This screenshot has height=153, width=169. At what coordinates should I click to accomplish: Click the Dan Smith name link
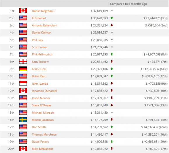(x=39, y=127)
